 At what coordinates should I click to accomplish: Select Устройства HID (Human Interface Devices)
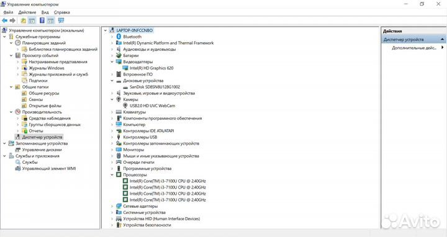pos(161,218)
